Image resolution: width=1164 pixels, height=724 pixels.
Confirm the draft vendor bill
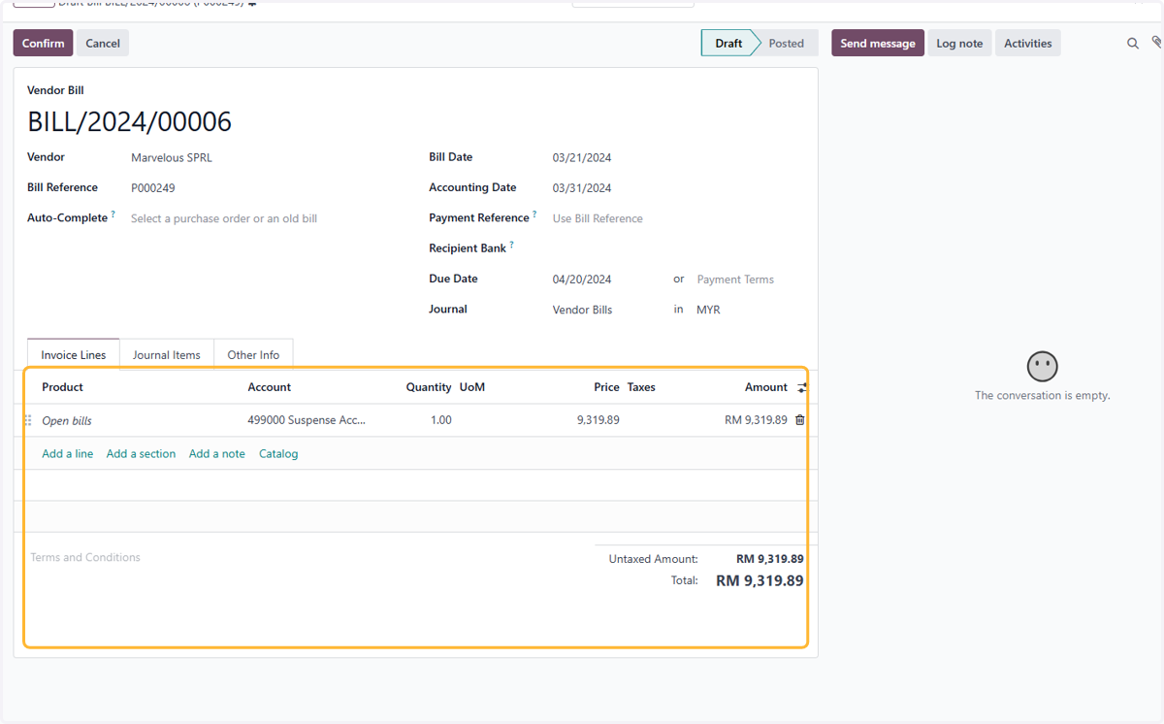click(43, 43)
